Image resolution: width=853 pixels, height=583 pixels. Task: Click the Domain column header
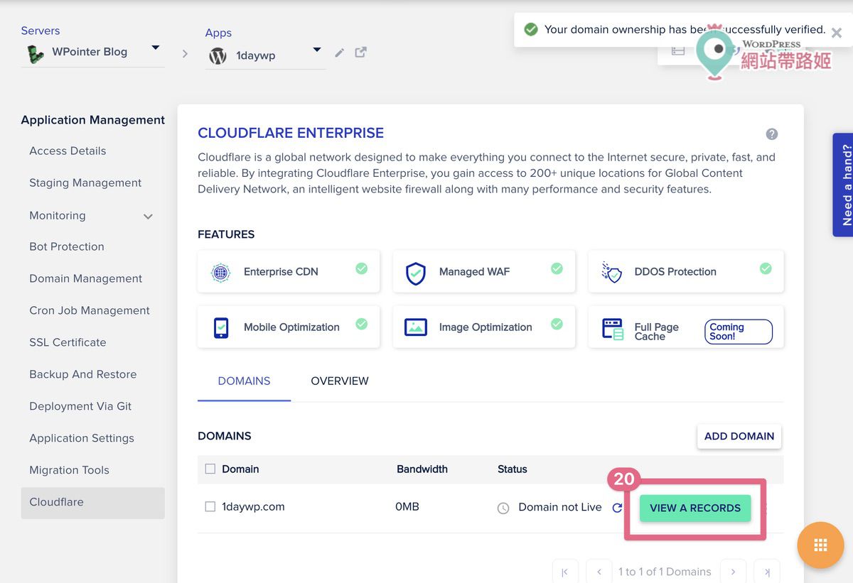pos(240,469)
